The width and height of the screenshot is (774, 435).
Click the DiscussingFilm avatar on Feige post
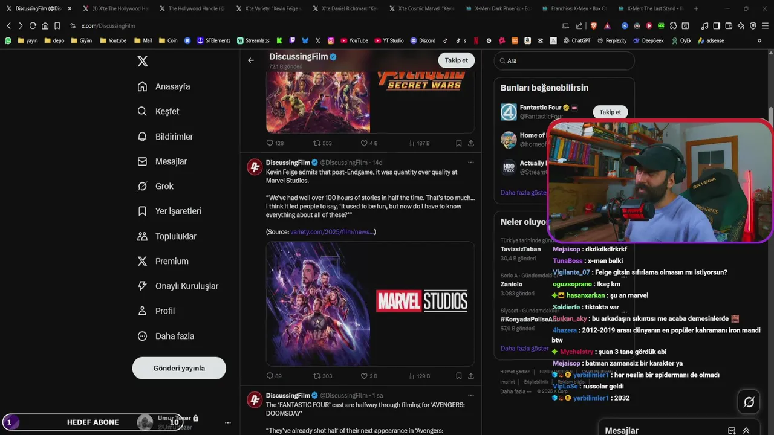click(x=255, y=167)
